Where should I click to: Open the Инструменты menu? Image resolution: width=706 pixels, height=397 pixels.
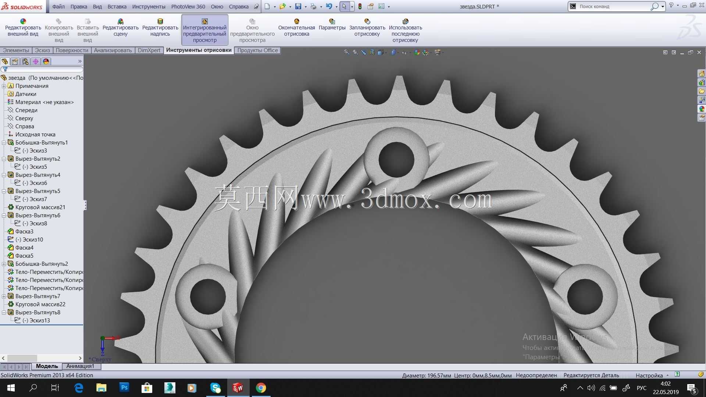click(x=149, y=7)
